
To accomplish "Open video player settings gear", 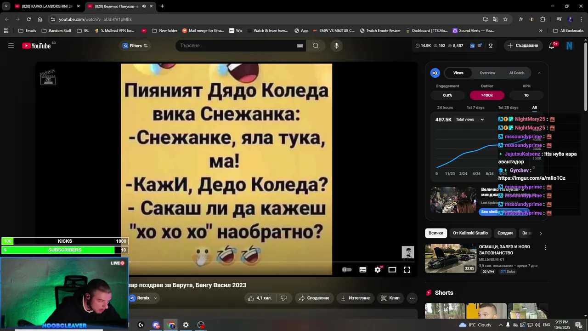I will coord(378,270).
